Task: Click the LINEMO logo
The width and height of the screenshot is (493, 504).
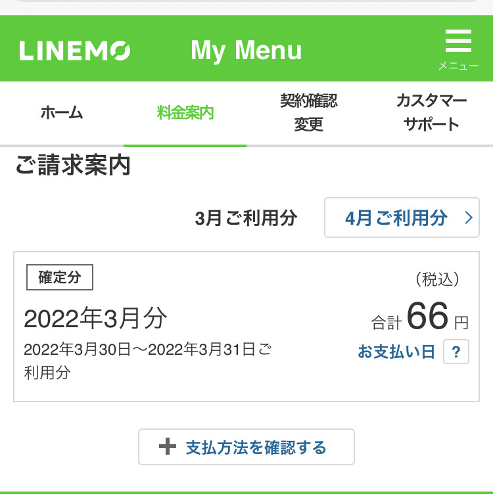Action: pyautogui.click(x=75, y=51)
